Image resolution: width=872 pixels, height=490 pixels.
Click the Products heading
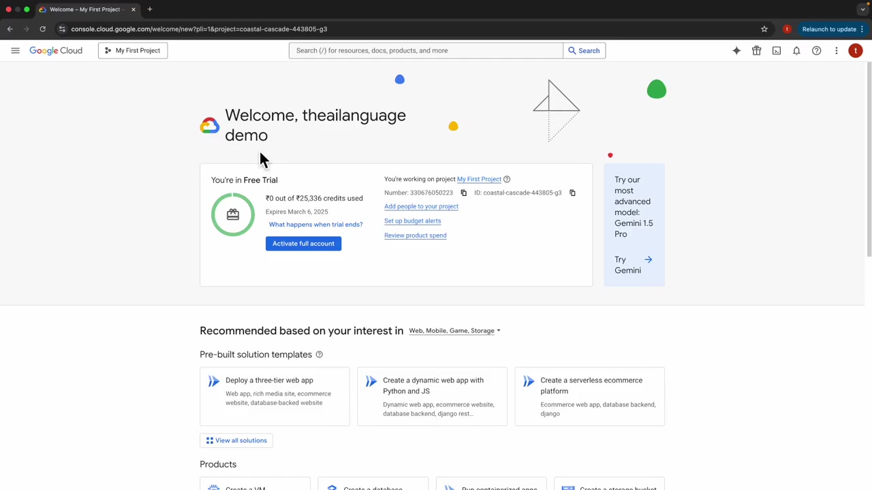218,464
